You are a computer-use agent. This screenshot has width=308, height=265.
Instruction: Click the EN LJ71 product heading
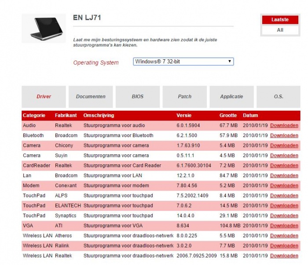pyautogui.click(x=87, y=18)
